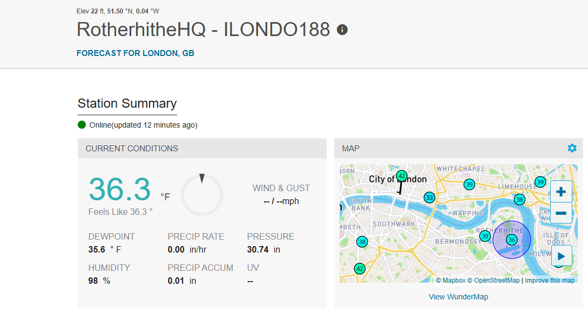588x315 pixels.
Task: Open the View WunderMap link
Action: pos(458,297)
